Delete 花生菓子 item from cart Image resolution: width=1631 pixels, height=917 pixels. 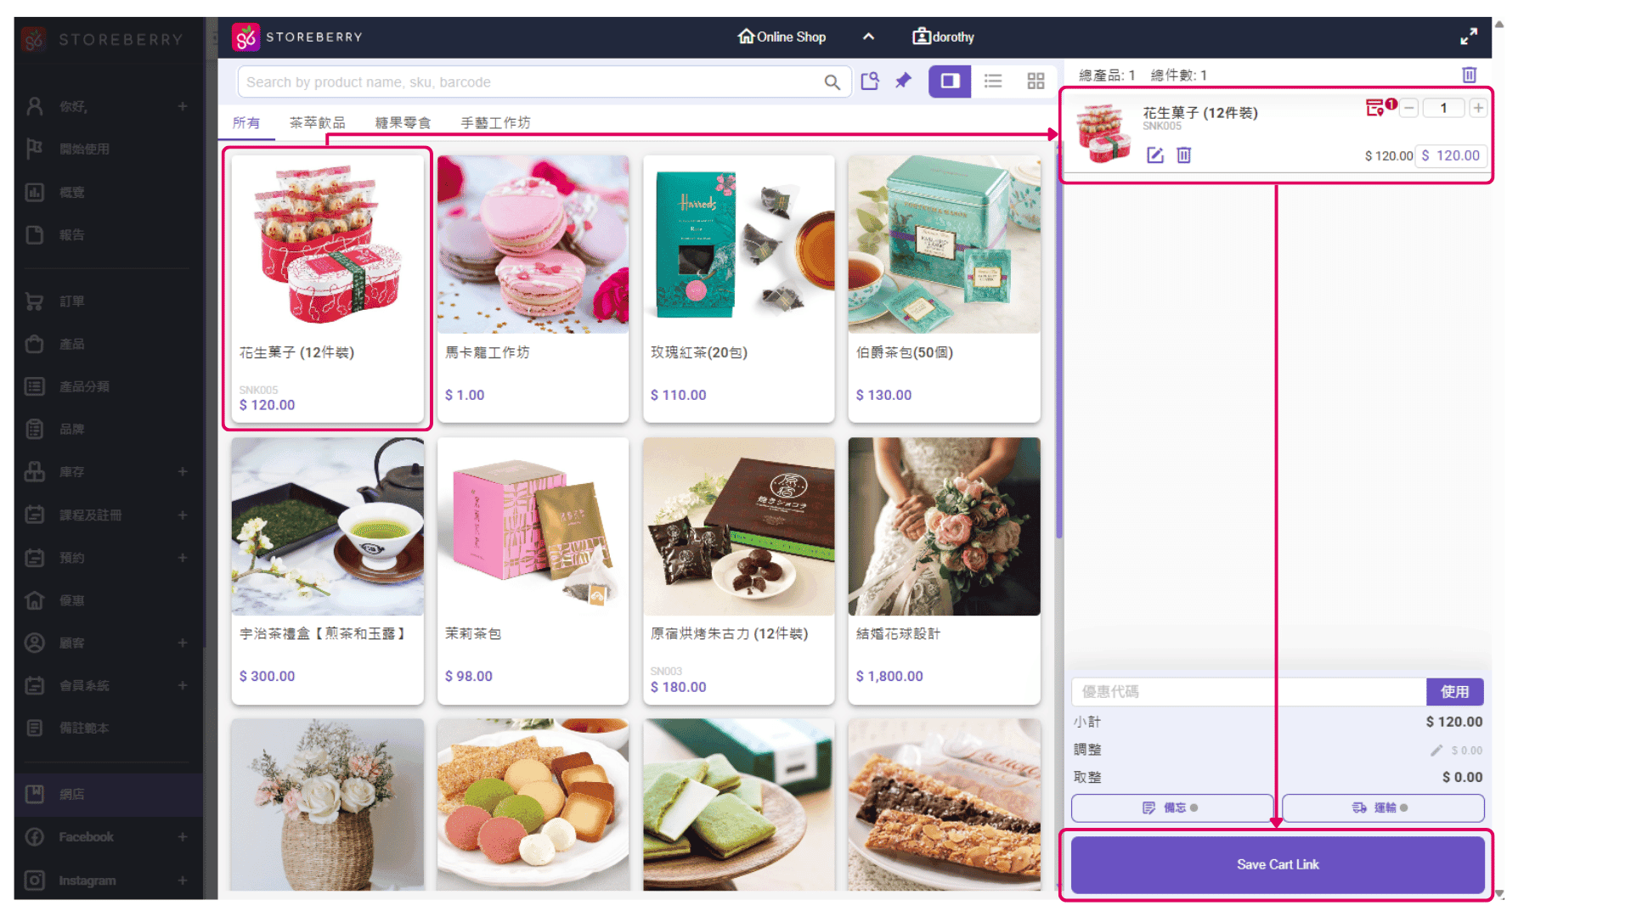[1183, 155]
